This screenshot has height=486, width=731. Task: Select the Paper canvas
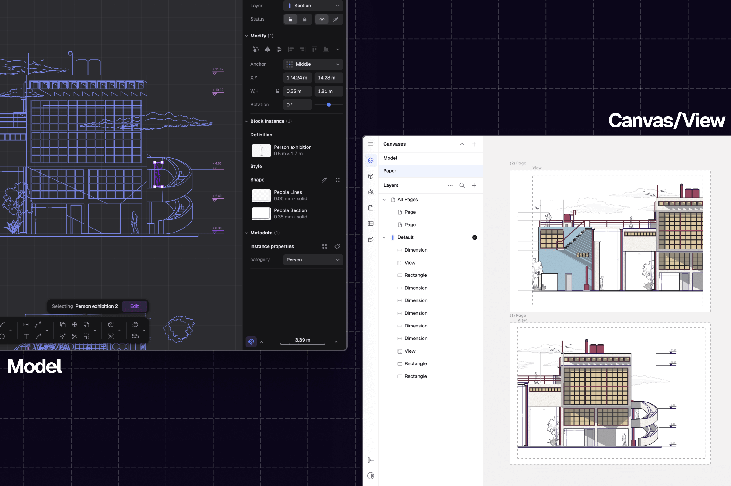389,171
